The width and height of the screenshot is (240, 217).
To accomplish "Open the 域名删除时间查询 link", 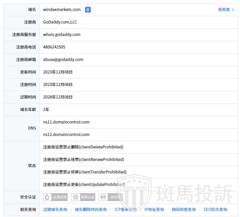I will coord(91,209).
